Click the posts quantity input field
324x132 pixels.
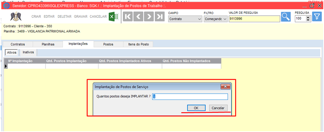pyautogui.click(x=190, y=96)
